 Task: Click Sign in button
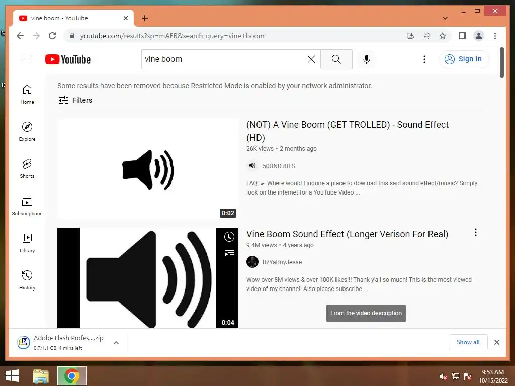pyautogui.click(x=464, y=59)
